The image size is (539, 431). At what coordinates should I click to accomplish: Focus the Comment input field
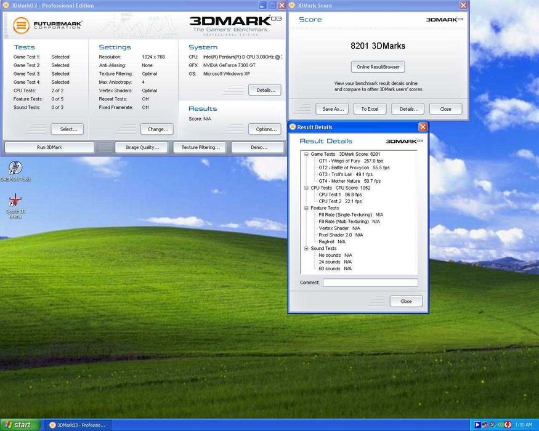370,283
